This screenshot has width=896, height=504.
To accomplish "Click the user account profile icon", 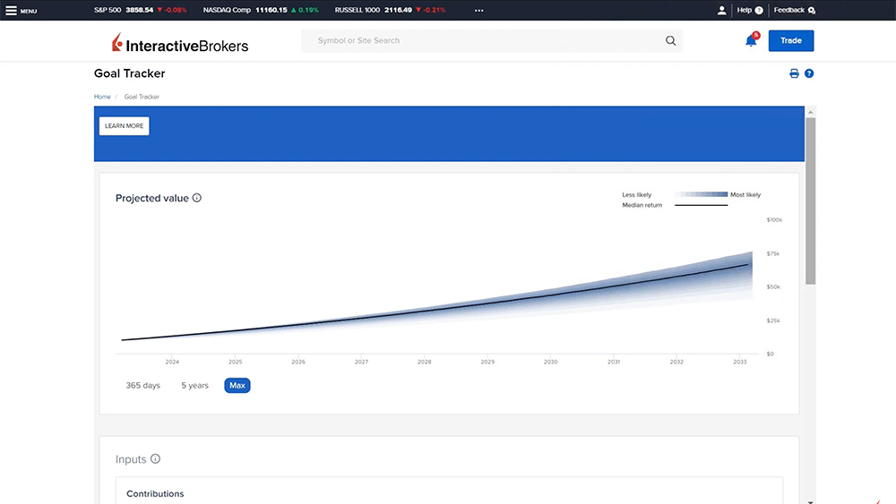I will coord(722,11).
